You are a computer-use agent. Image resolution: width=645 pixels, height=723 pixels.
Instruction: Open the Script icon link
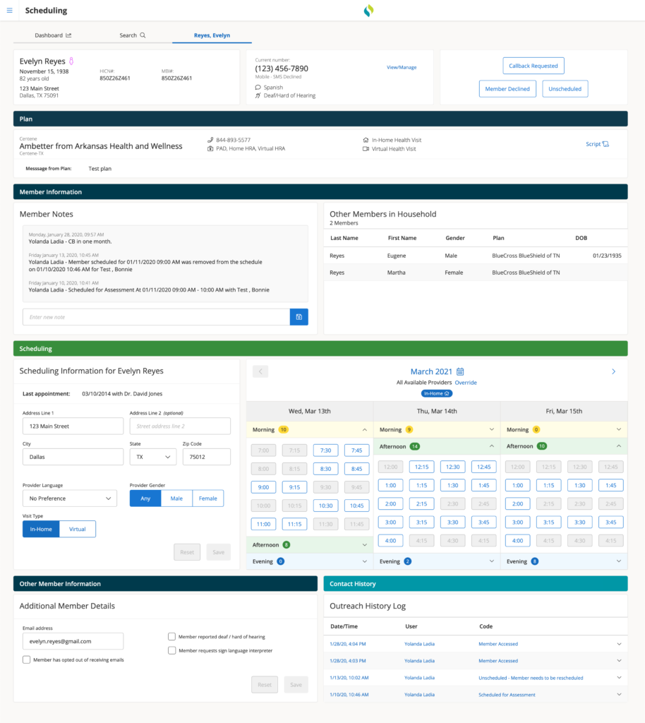tap(597, 144)
